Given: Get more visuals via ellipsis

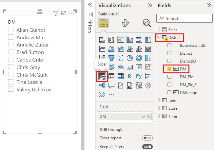Looking at the screenshot, I should (111, 94).
